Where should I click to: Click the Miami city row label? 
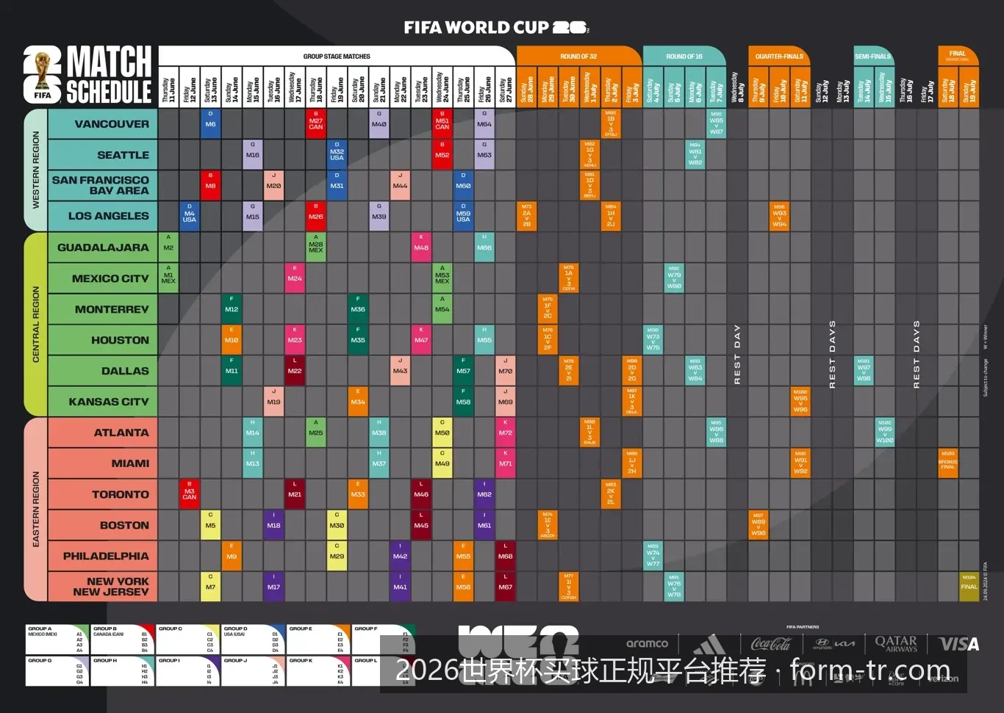pyautogui.click(x=102, y=463)
